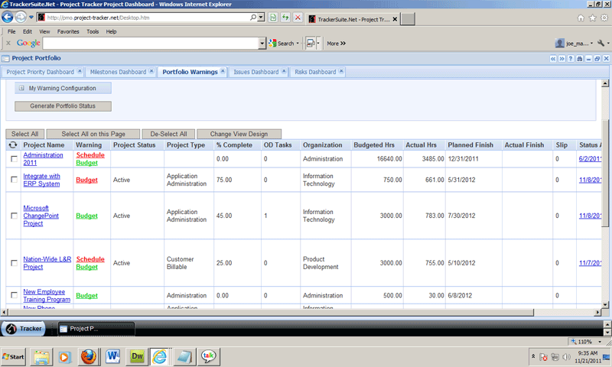
Task: Click the table refresh icon in header
Action: [x=13, y=145]
